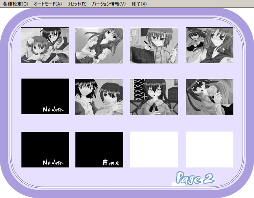Open thumbnail of boy and short-haired girl
The image size is (254, 198).
point(99,97)
